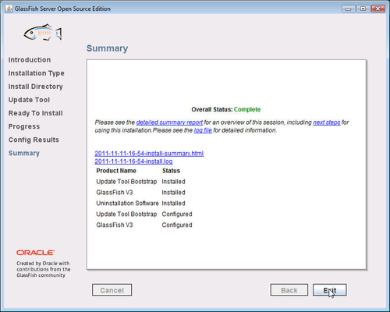Click the Product Name column header
The height and width of the screenshot is (312, 390).
(x=116, y=171)
